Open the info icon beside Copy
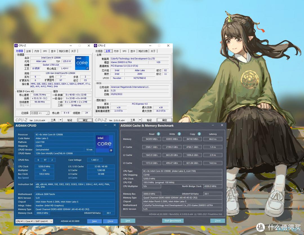304x235 pixels. pos(199,134)
